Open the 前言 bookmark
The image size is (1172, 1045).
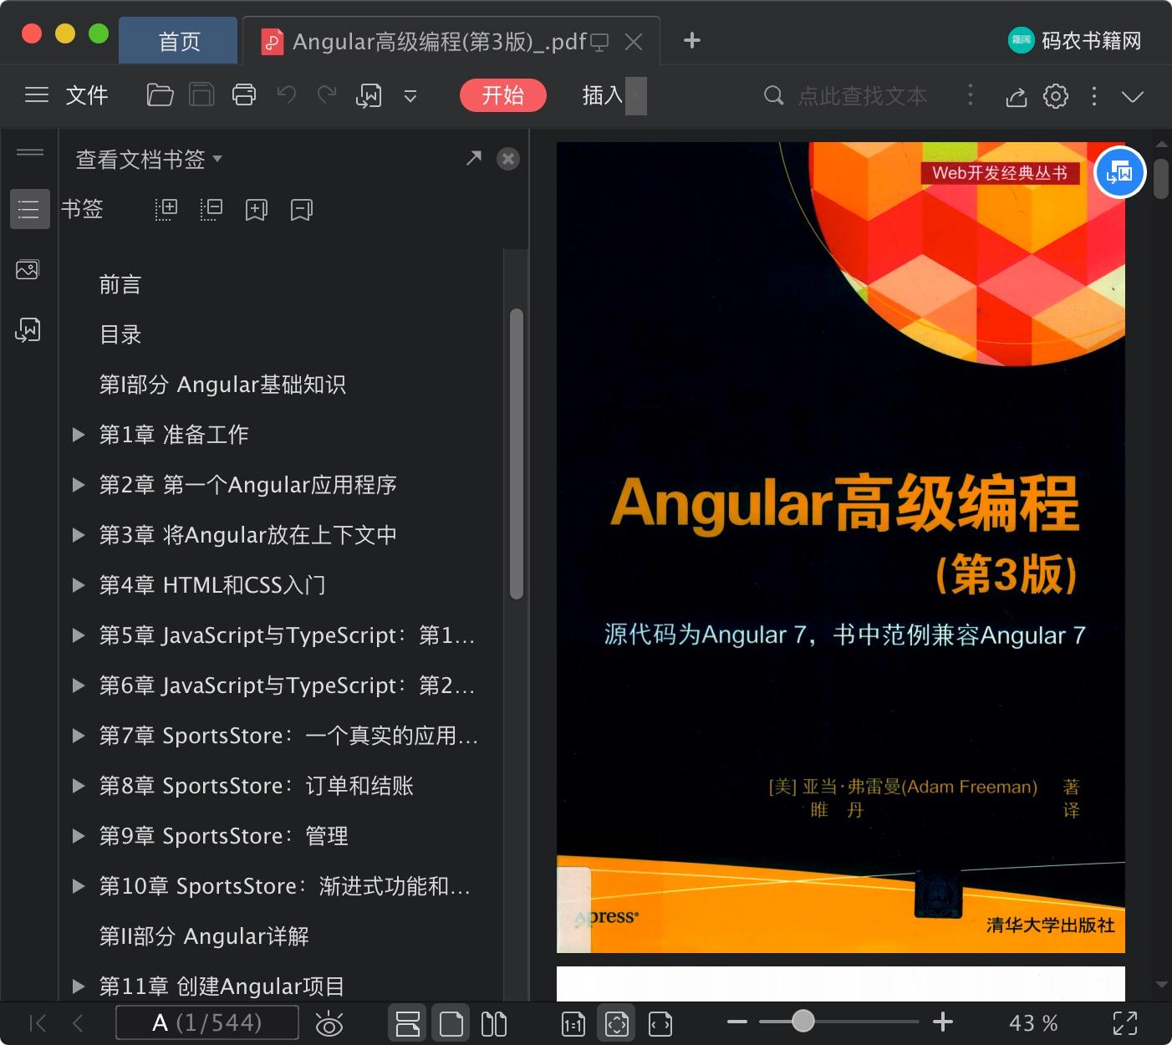(120, 284)
